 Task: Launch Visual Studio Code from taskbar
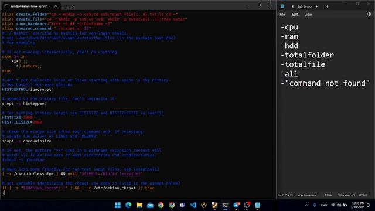coord(193,205)
